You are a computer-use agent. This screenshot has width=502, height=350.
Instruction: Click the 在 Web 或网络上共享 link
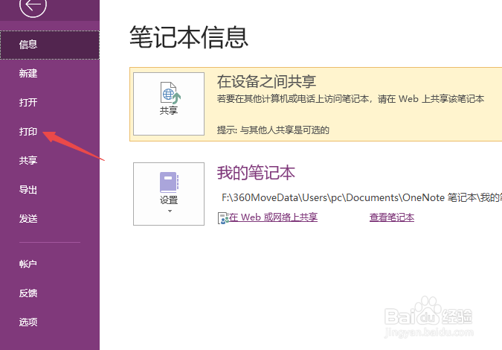point(273,217)
